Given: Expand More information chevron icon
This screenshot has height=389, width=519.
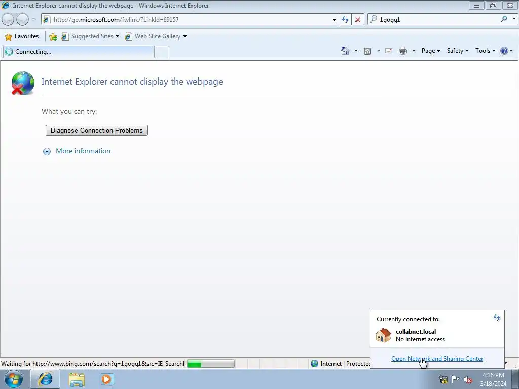Looking at the screenshot, I should point(47,151).
